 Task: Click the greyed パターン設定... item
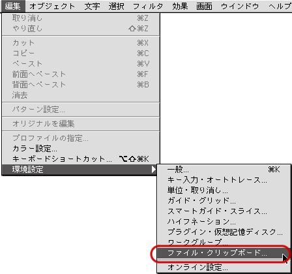tap(81, 110)
